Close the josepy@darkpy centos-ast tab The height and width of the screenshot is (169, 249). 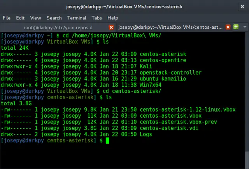click(228, 27)
